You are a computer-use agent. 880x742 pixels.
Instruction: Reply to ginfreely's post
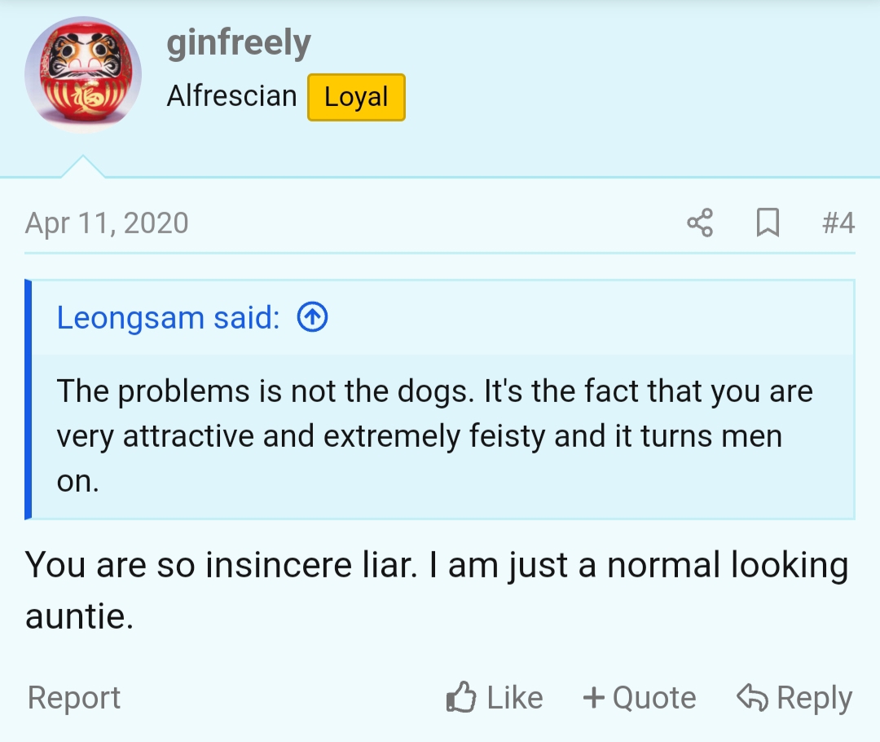[x=794, y=698]
